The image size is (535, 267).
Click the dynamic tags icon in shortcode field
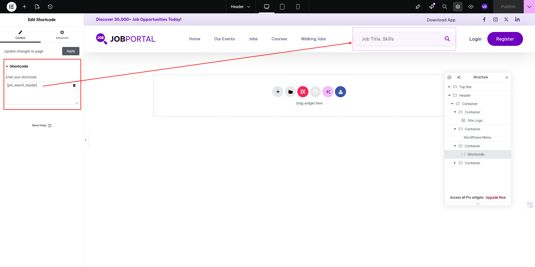pos(74,86)
